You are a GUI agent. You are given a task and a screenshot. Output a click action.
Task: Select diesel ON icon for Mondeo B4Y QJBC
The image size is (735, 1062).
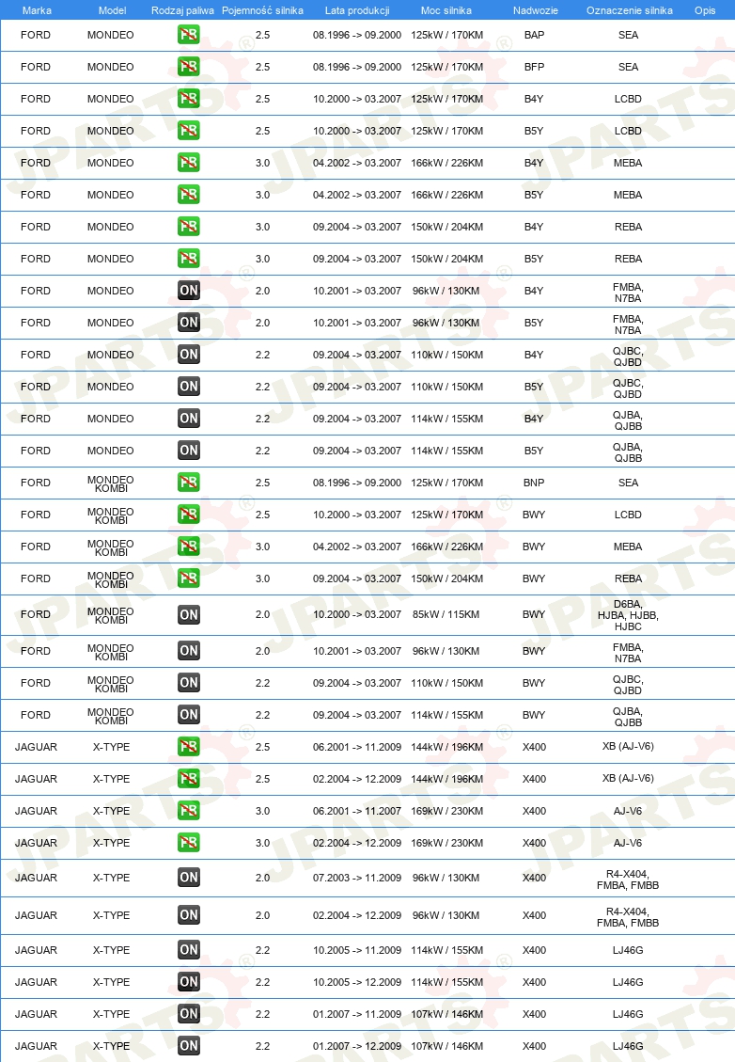click(189, 355)
